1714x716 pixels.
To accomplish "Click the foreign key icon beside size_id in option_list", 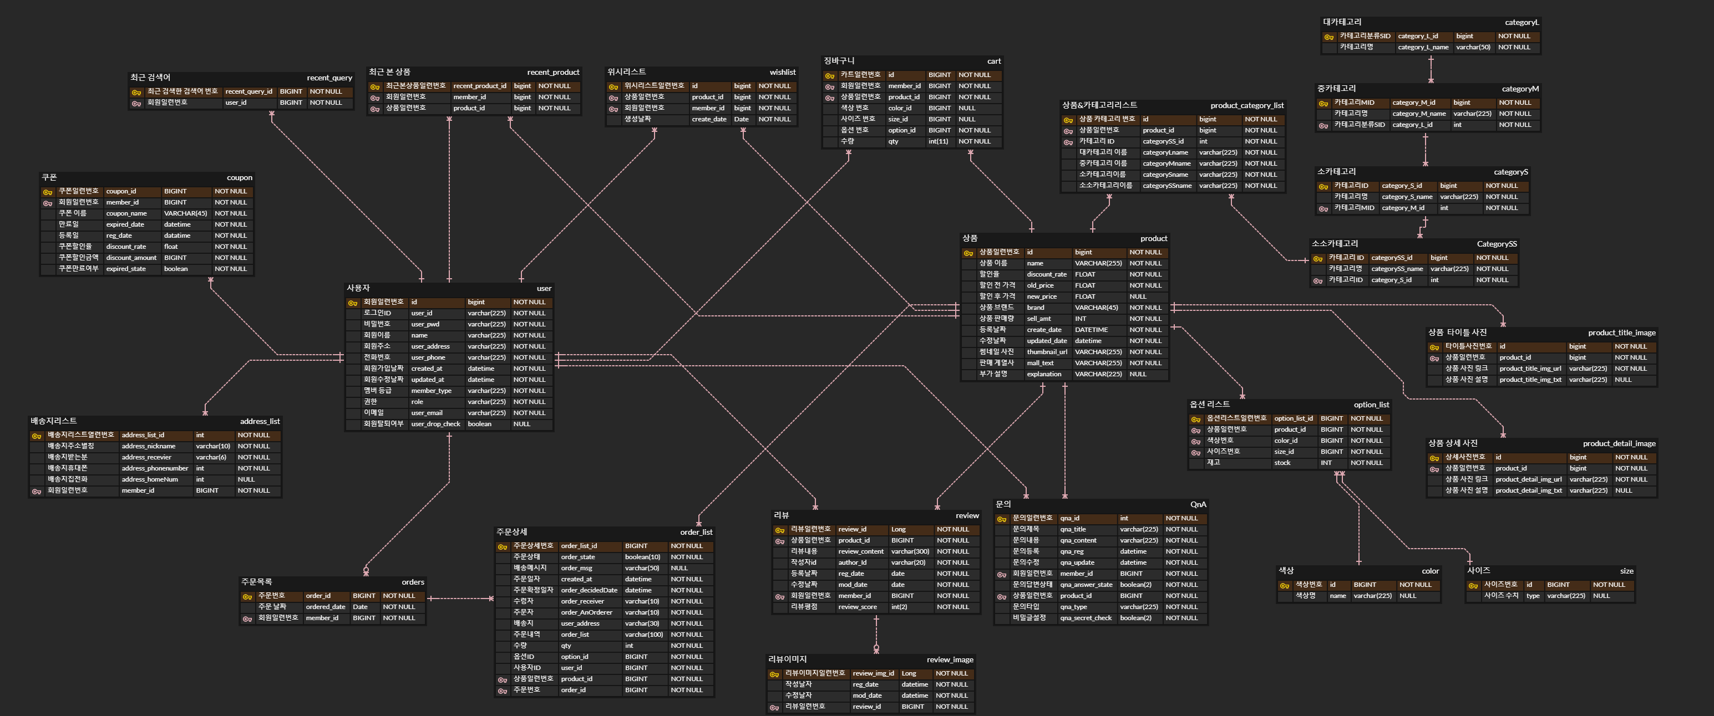I will (1196, 452).
